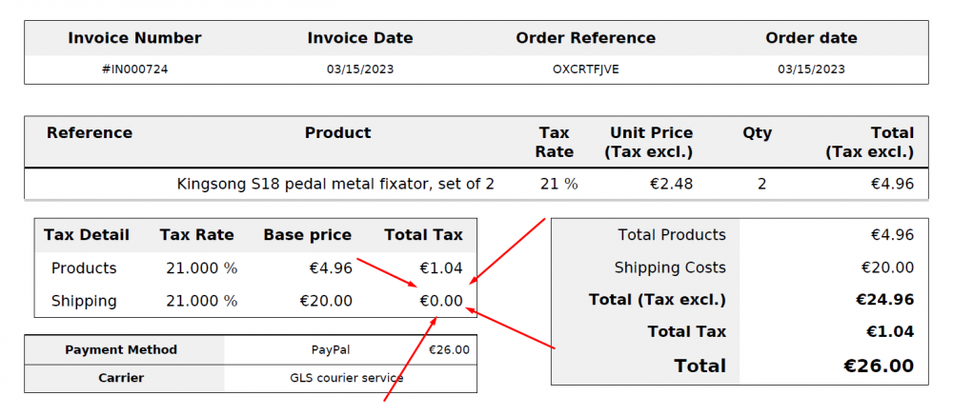Click the unit price €2.48

tap(669, 184)
